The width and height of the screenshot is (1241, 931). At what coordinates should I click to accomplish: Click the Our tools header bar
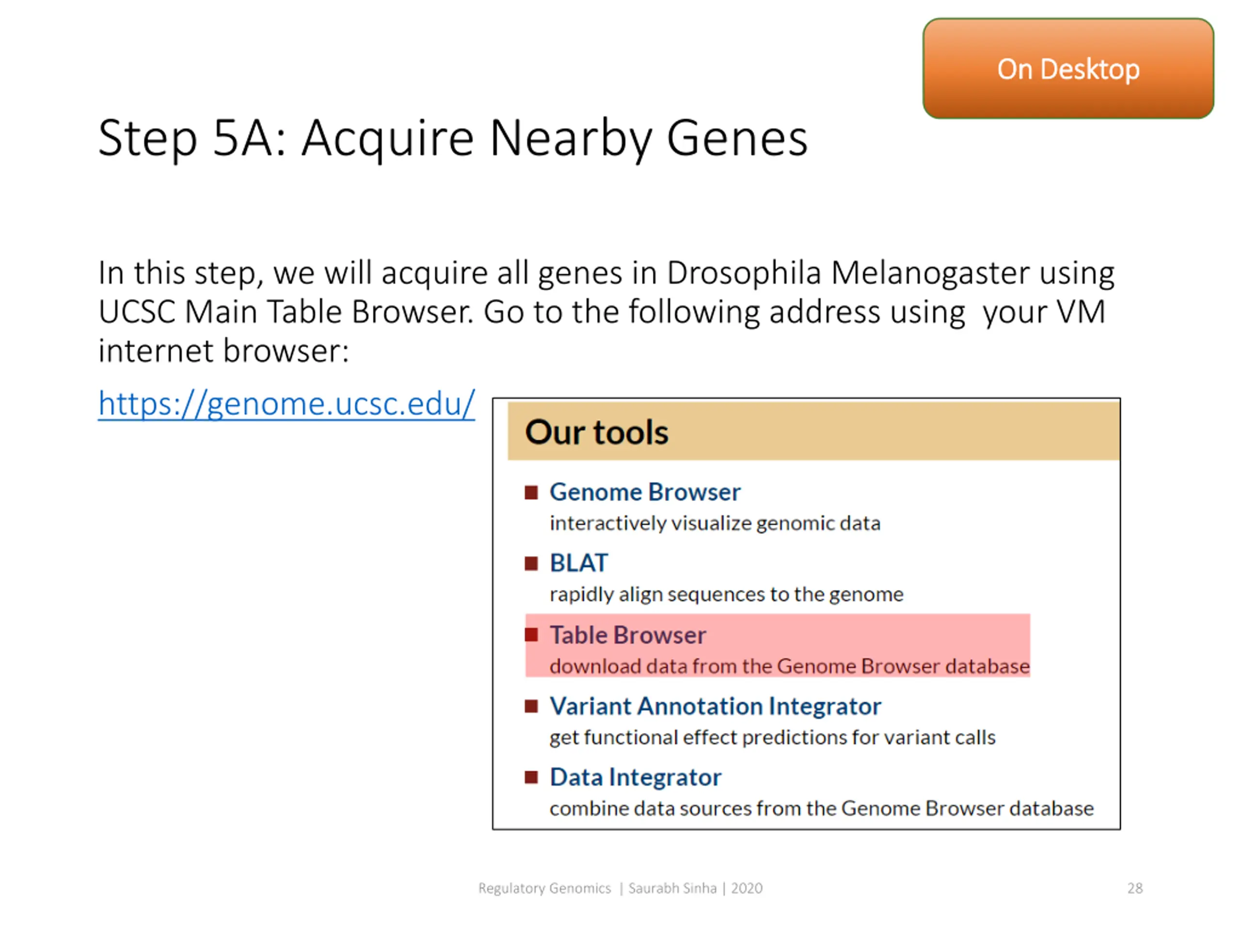click(813, 432)
